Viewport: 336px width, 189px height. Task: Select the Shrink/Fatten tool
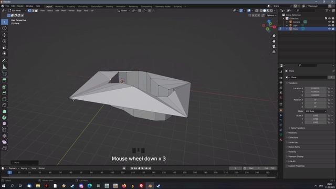(4, 136)
